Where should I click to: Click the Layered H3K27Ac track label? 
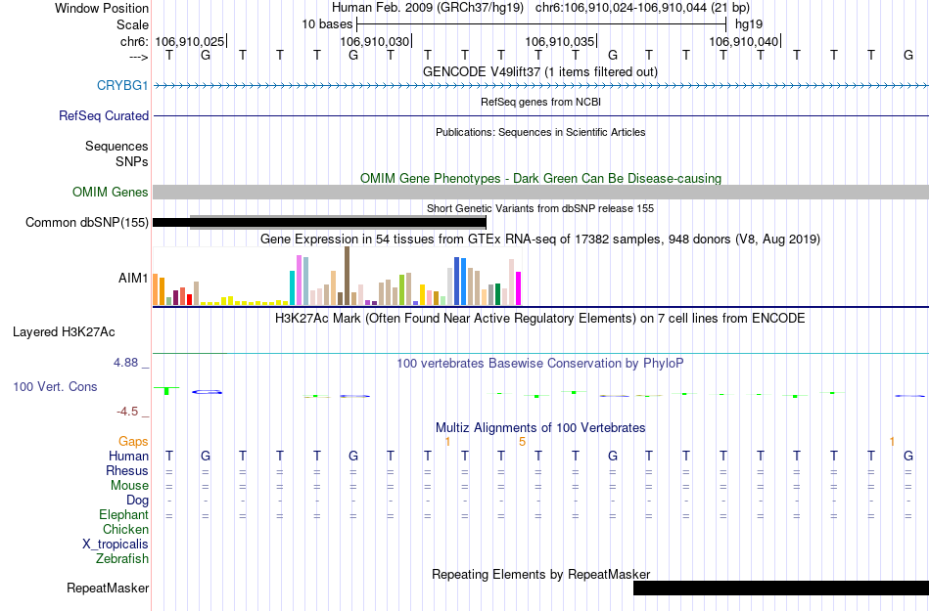coord(64,332)
